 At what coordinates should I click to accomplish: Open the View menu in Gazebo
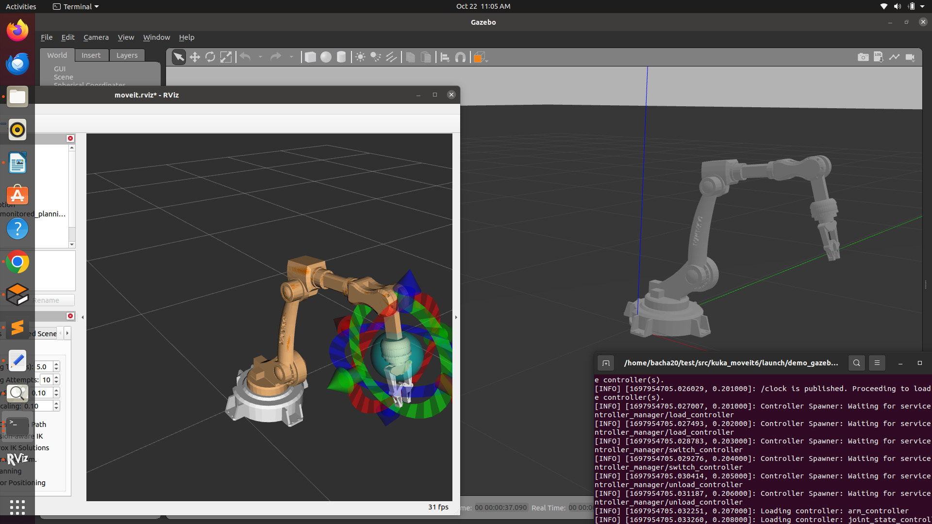coord(126,37)
